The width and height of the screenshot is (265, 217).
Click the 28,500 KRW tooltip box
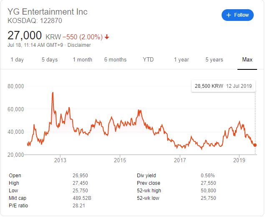pyautogui.click(x=223, y=86)
